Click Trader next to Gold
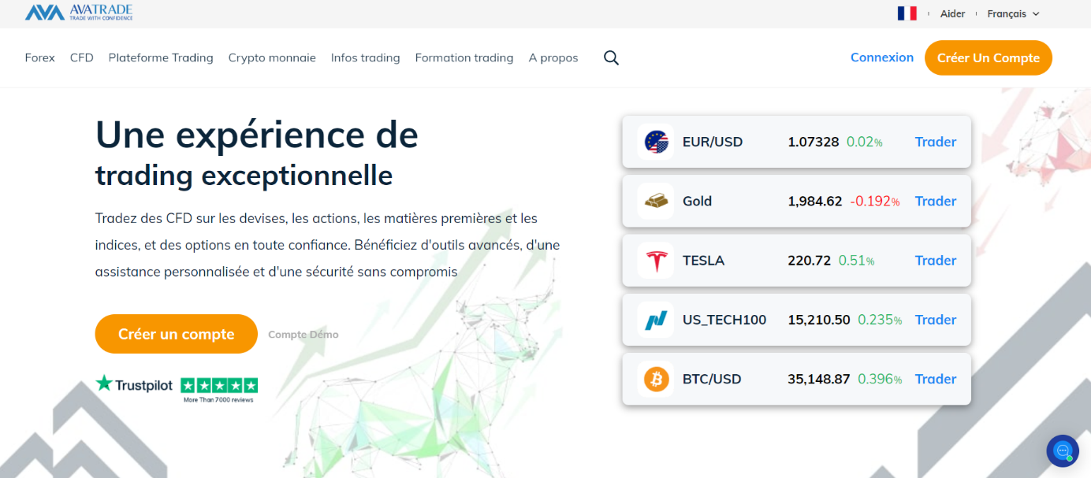The width and height of the screenshot is (1091, 478). click(935, 201)
